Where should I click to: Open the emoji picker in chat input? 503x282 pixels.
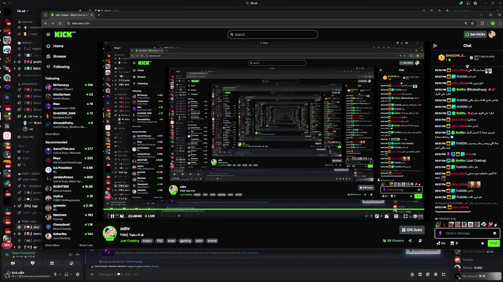point(495,233)
